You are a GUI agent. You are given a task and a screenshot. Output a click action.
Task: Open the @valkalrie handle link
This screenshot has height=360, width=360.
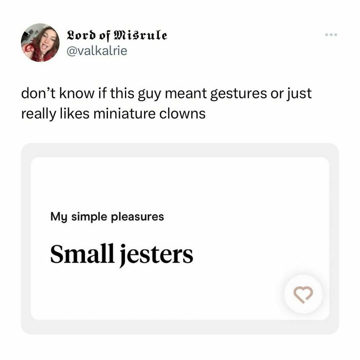coord(97,51)
